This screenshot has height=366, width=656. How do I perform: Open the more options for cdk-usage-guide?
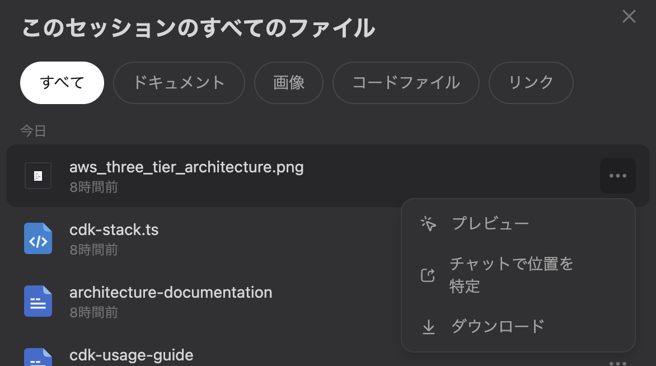tap(618, 363)
